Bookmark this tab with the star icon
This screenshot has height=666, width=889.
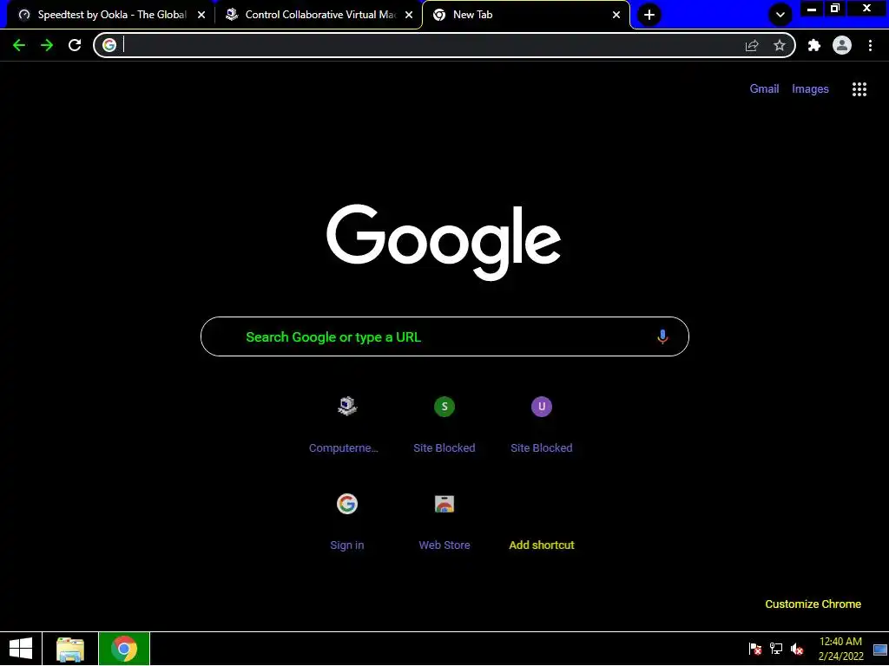(x=780, y=45)
